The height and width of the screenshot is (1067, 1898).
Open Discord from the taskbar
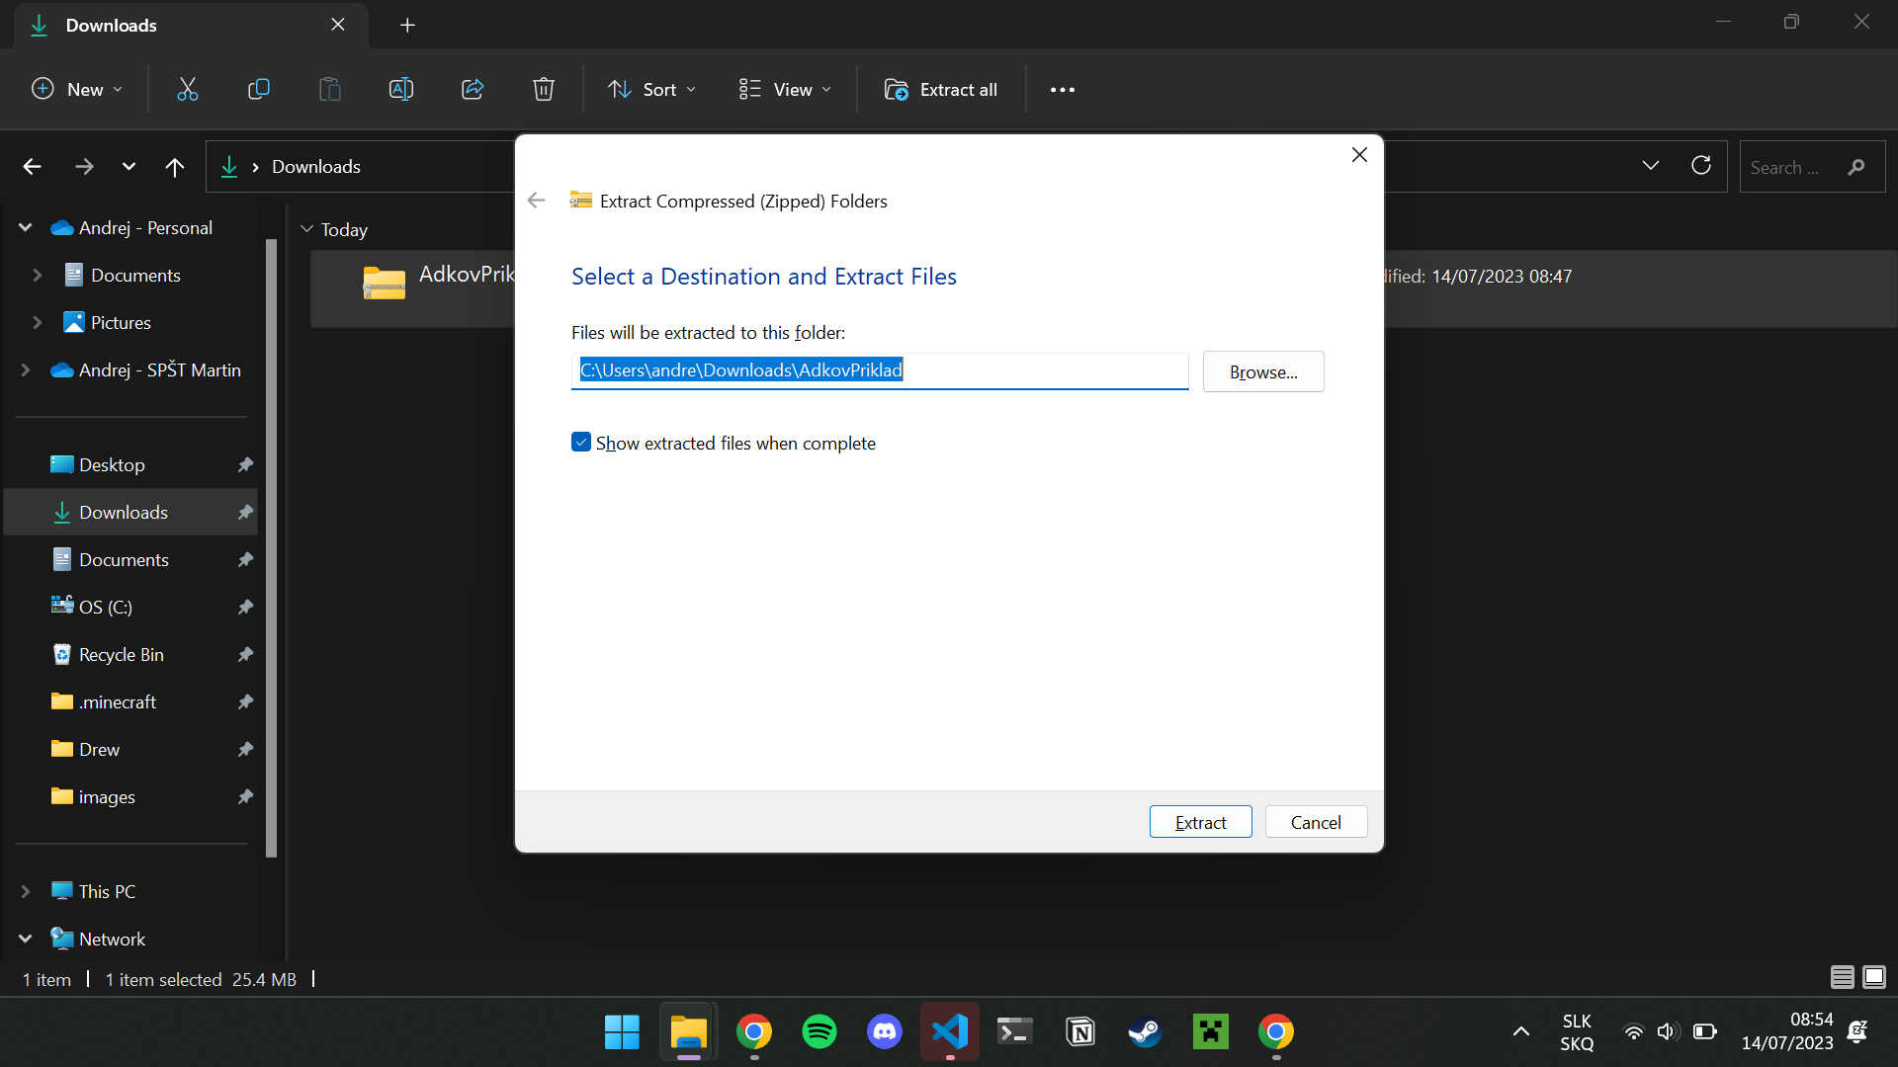pos(884,1032)
